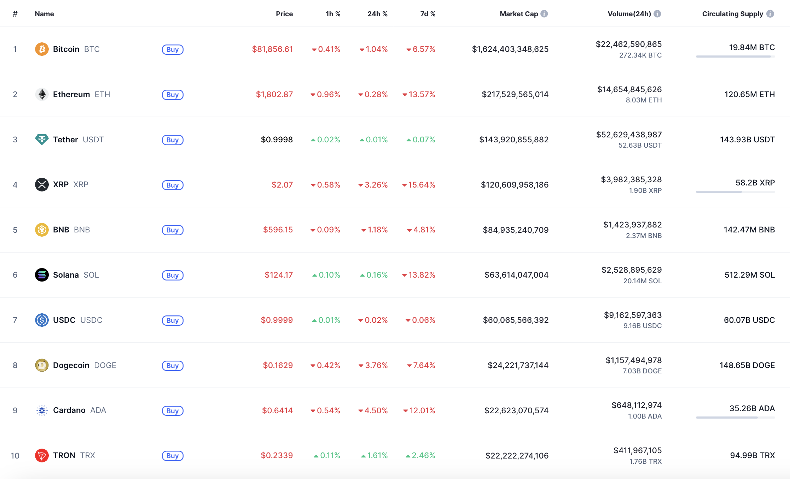Viewport: 790px width, 479px height.
Task: Click the Solana logo icon
Action: (42, 275)
